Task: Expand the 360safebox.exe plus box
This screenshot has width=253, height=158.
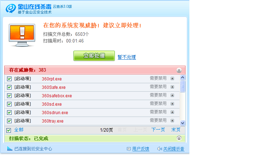Action: [172, 95]
